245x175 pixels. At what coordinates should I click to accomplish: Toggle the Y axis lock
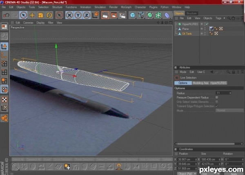[78, 15]
